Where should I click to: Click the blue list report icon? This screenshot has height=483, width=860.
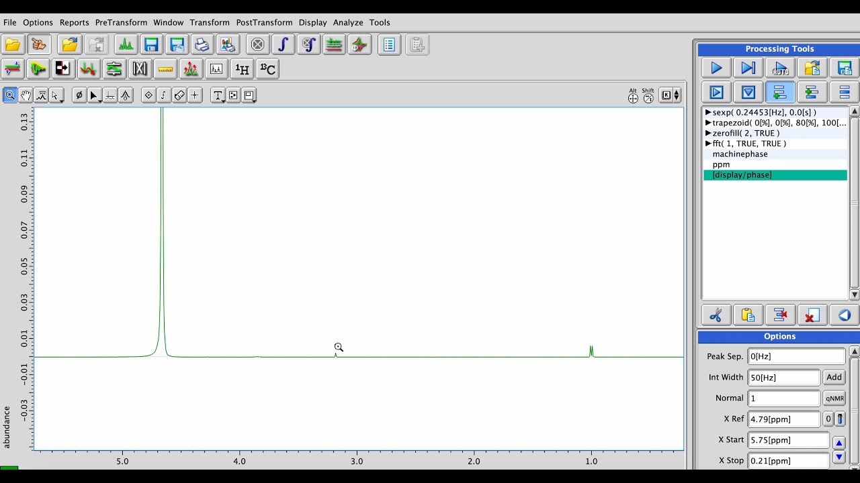(x=389, y=45)
